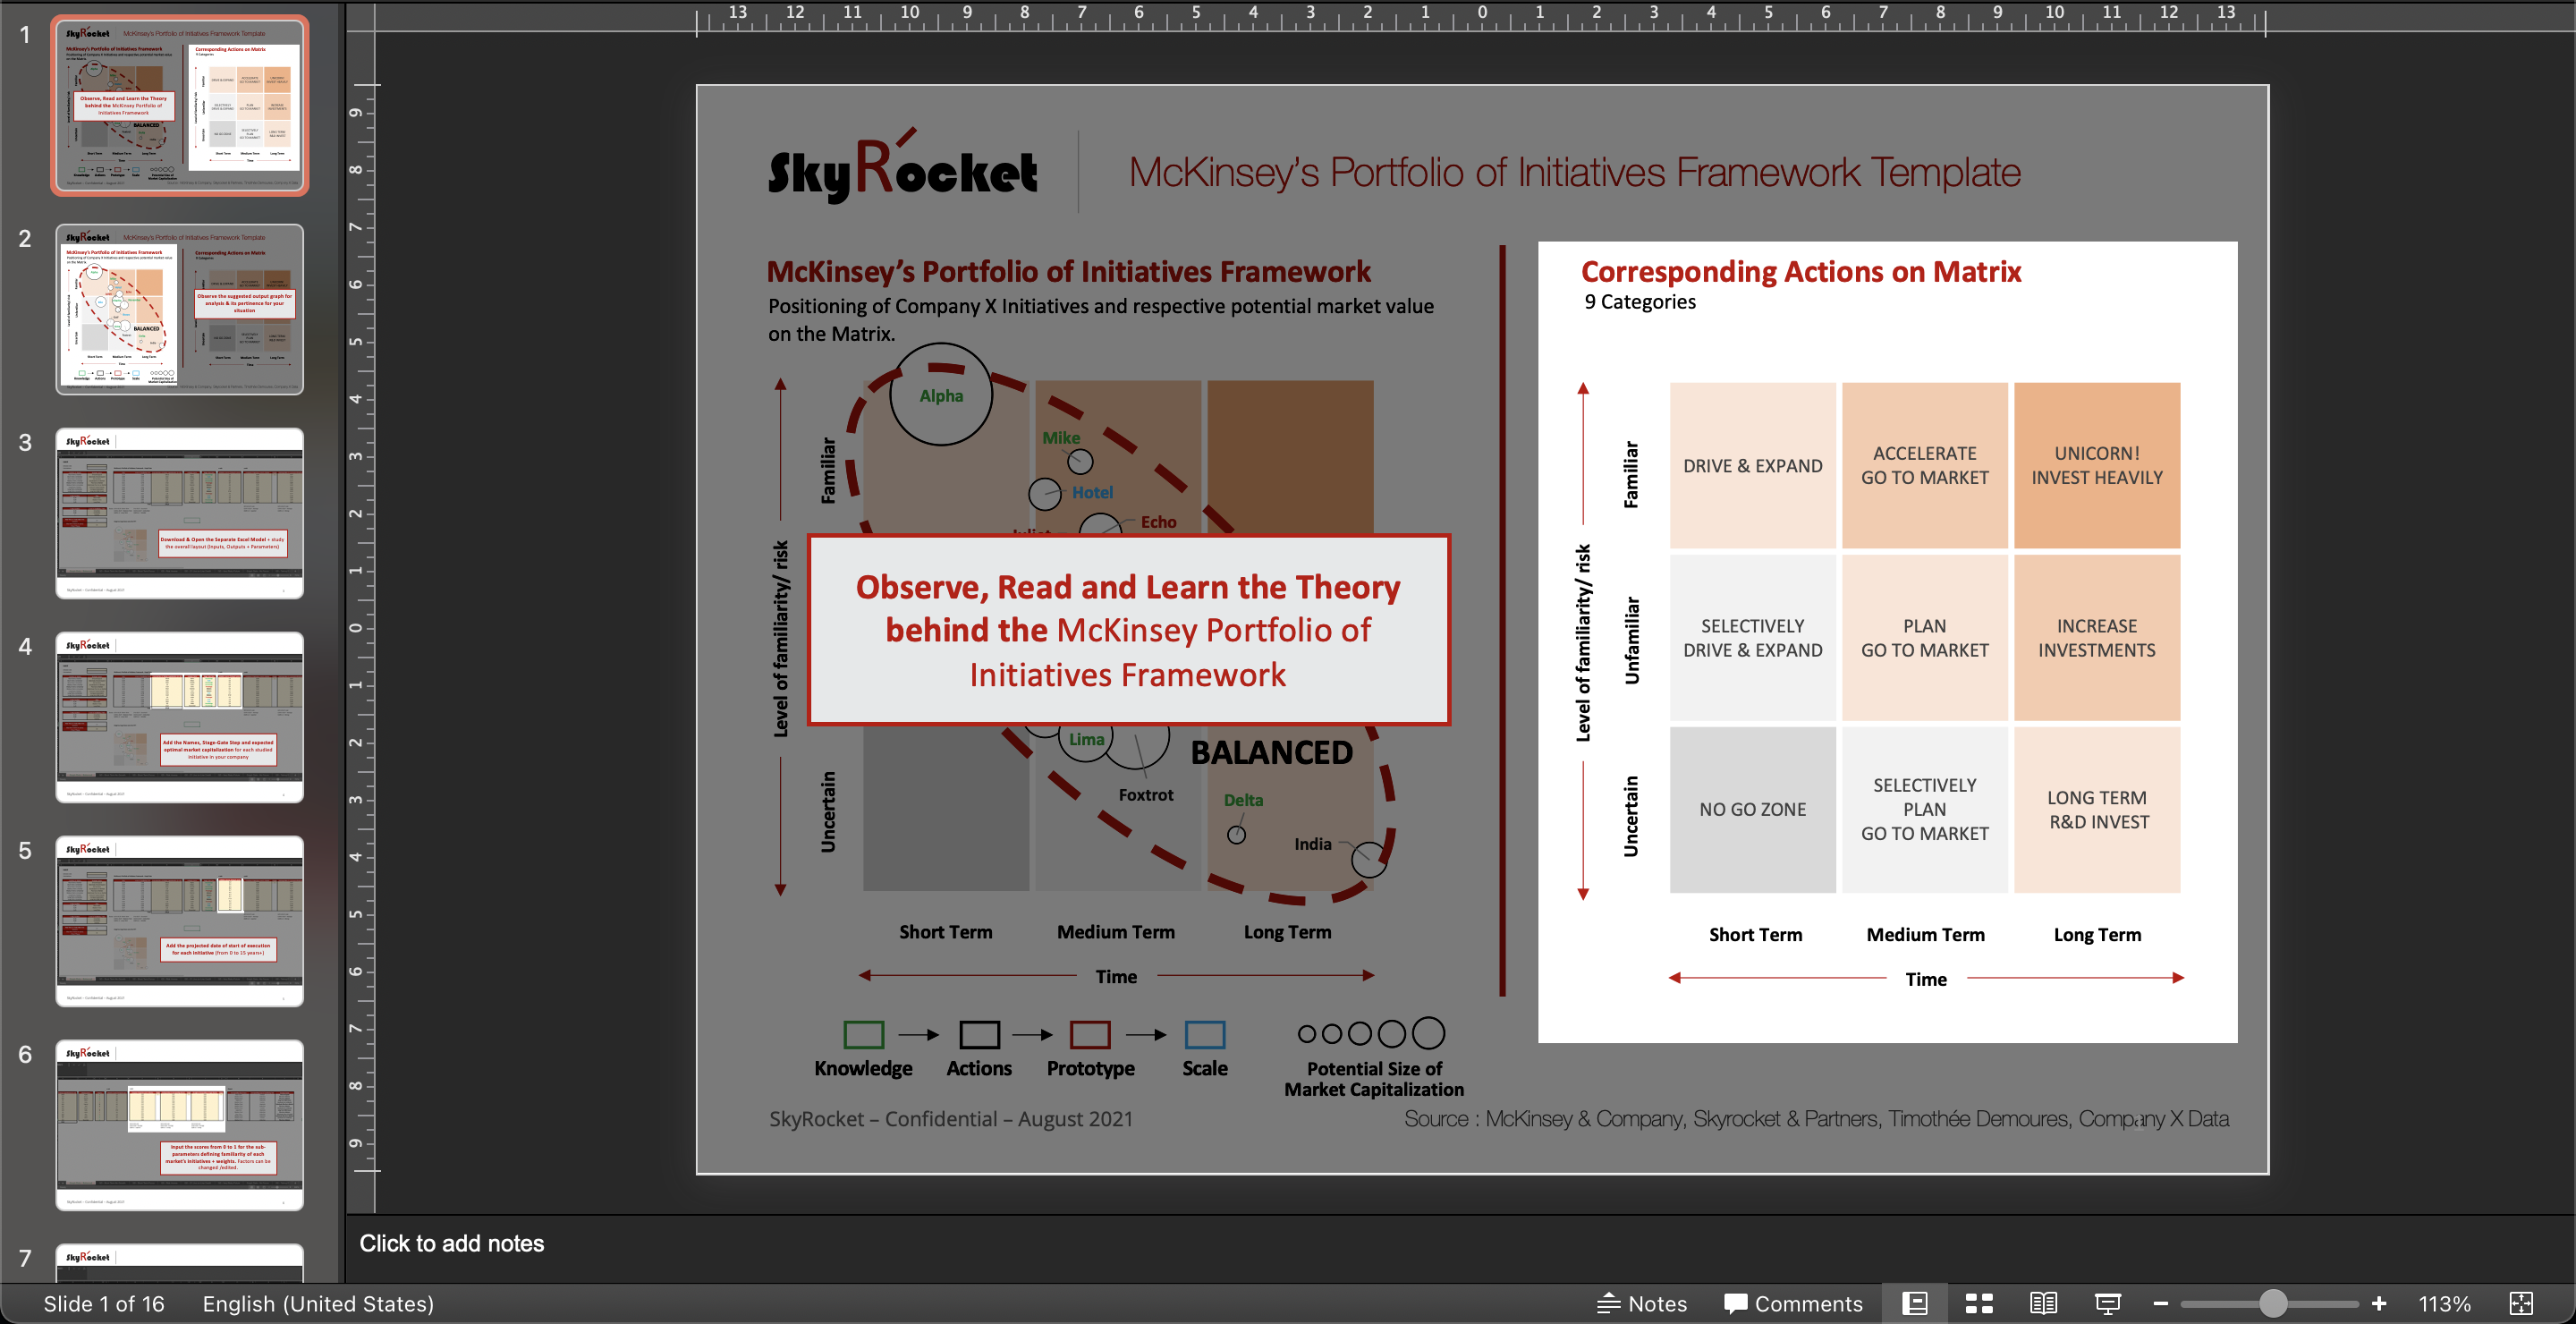Click the 'Delta' label on chart
Screen dimensions: 2576x1324
tap(1243, 800)
